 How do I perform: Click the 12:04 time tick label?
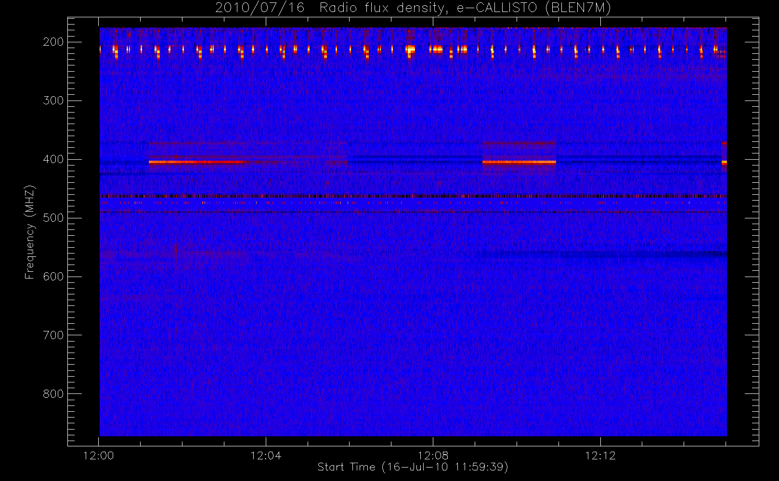266,456
